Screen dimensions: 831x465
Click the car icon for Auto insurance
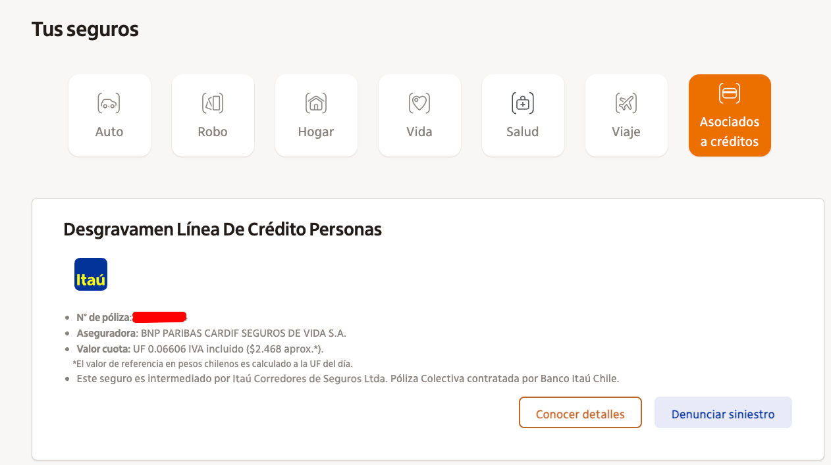point(109,103)
